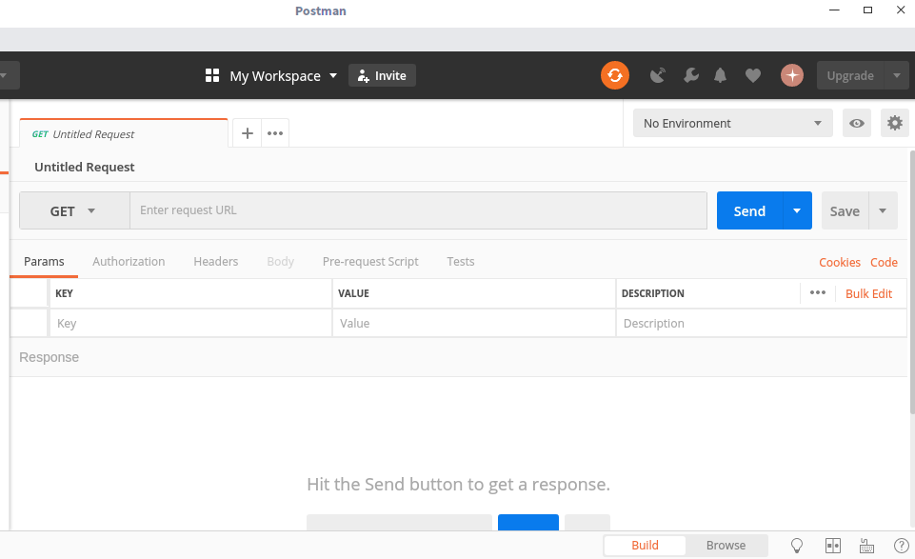Open the satellite dish capture requests icon
Image resolution: width=915 pixels, height=559 pixels.
(657, 75)
